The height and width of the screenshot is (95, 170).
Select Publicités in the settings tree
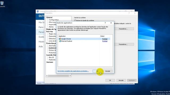click(52, 60)
